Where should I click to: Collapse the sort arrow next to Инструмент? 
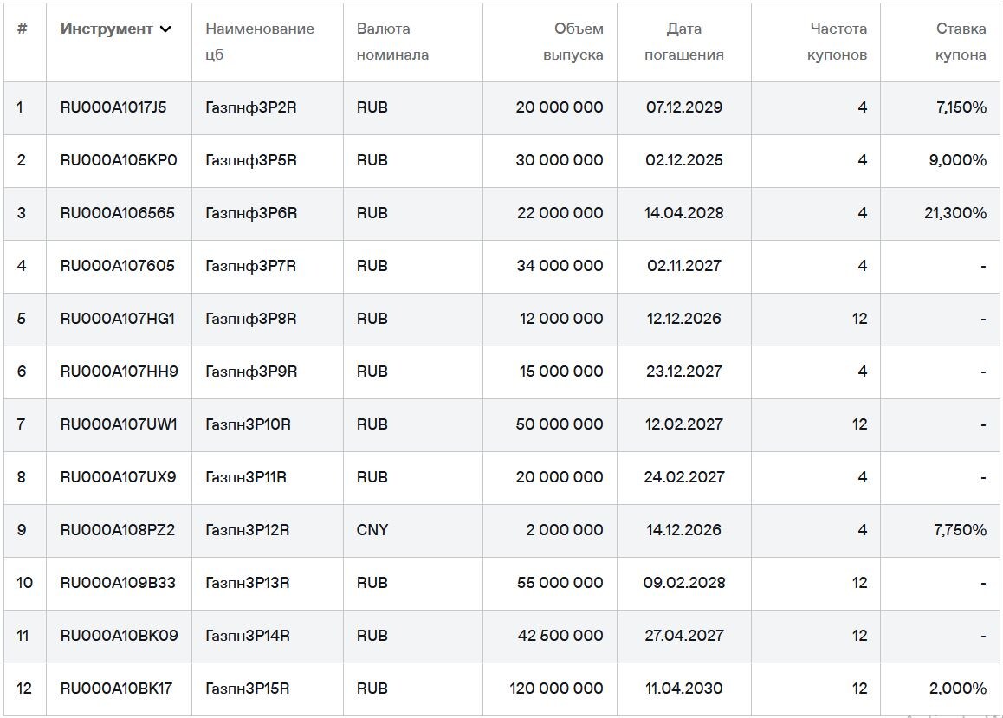[165, 29]
